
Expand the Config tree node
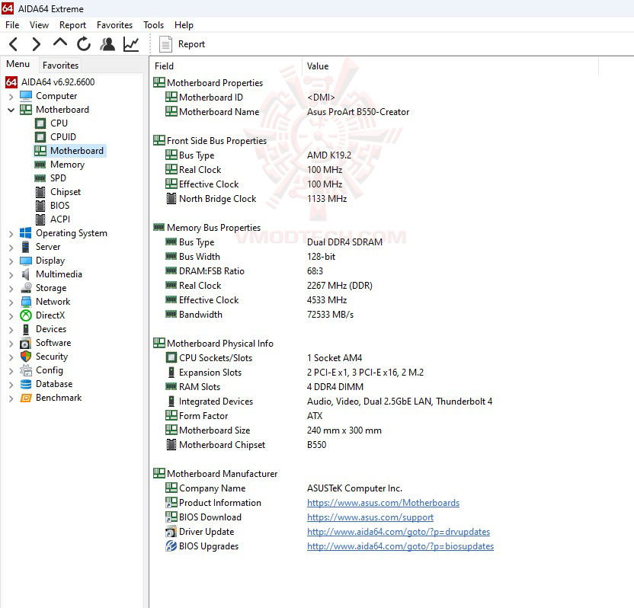pyautogui.click(x=11, y=371)
